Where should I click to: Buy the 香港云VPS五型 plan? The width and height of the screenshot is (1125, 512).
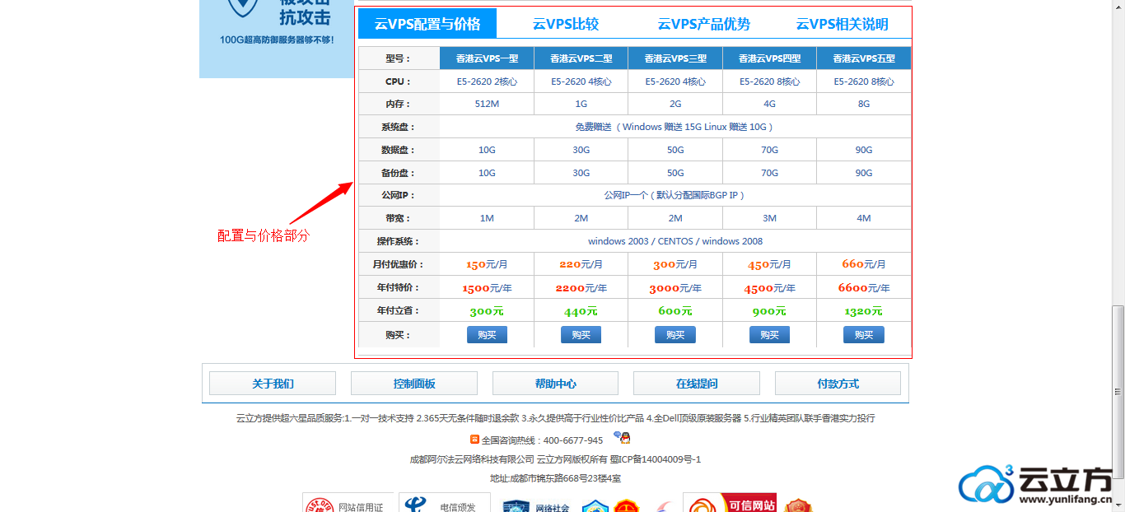click(x=864, y=335)
